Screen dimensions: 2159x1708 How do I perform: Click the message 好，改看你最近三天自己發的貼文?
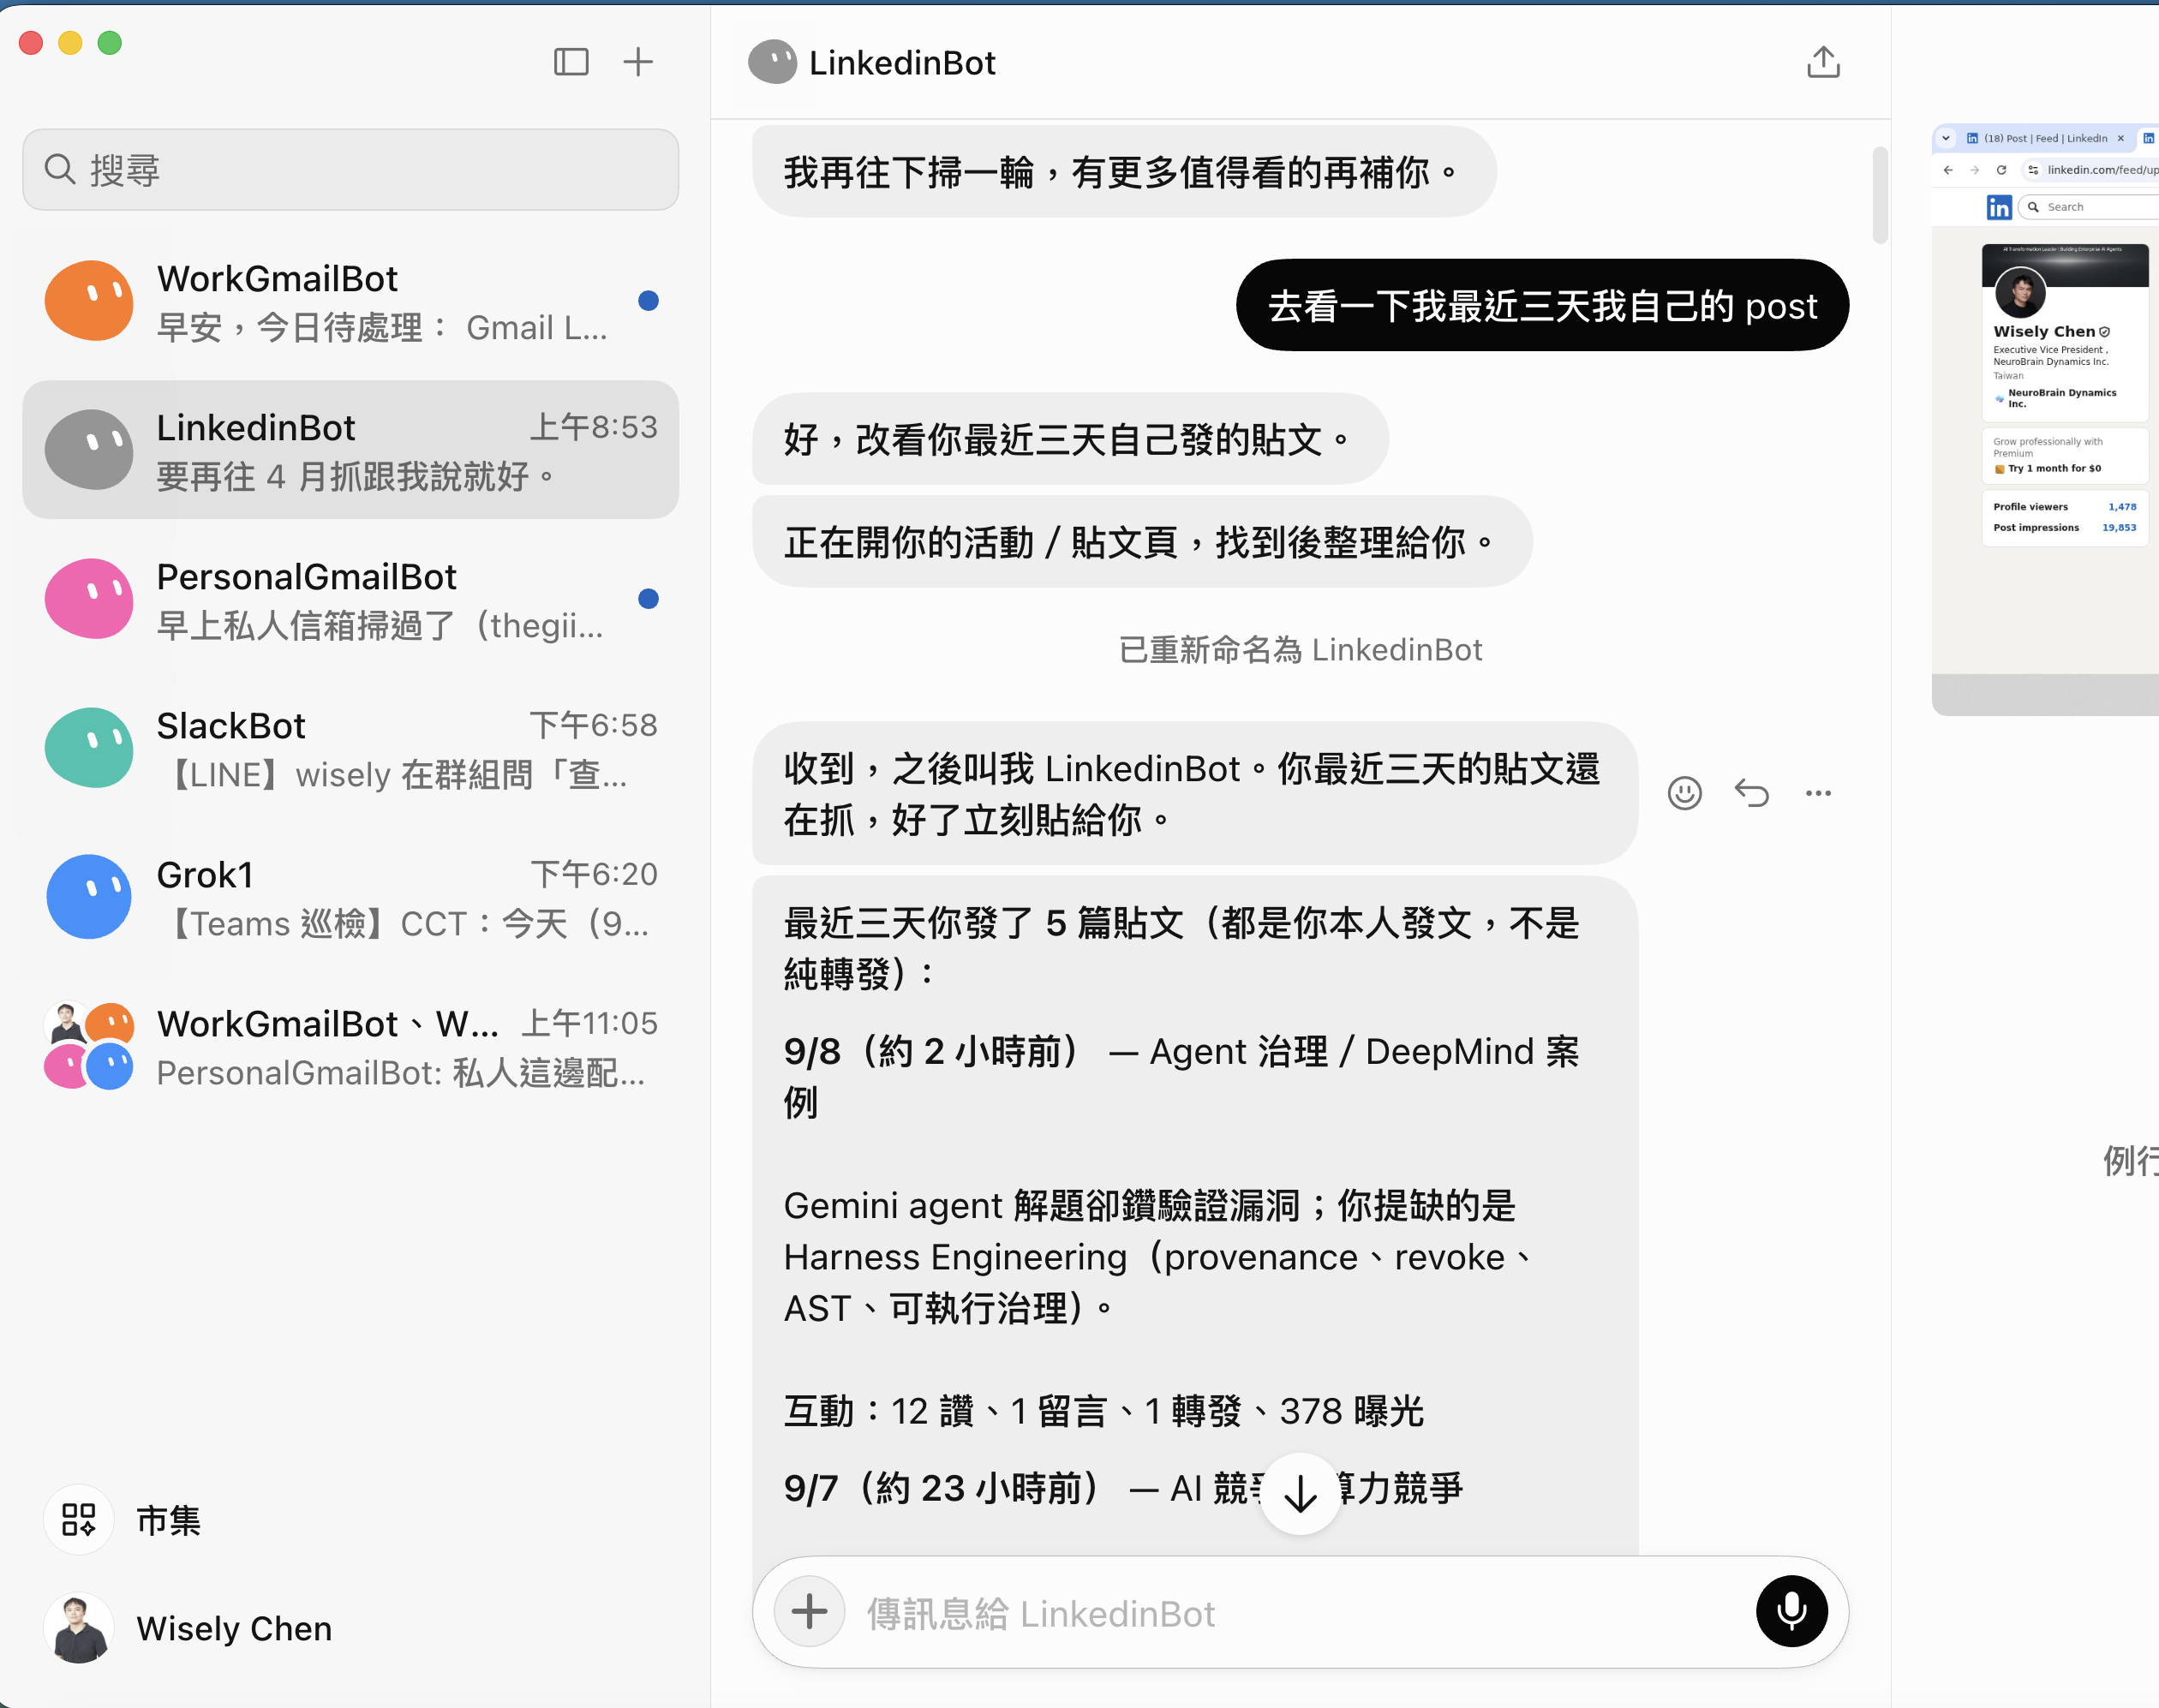(1070, 439)
